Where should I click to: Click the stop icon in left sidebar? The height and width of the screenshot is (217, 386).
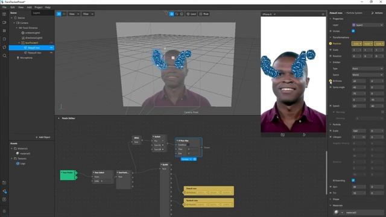[x=4, y=39]
